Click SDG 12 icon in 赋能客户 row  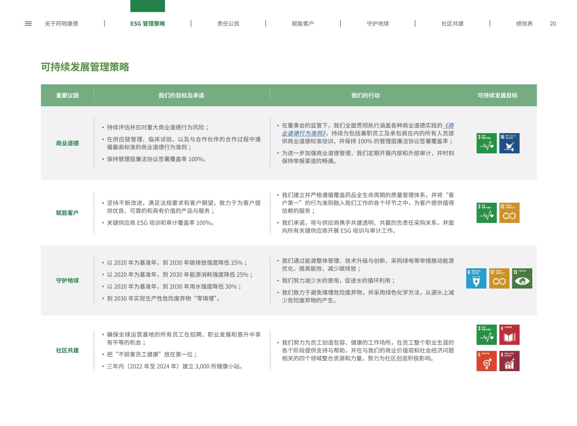pos(509,213)
